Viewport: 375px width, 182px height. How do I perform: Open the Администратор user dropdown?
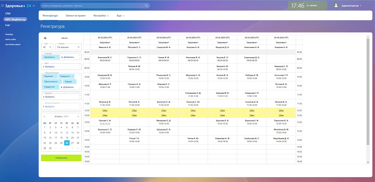tap(351, 5)
